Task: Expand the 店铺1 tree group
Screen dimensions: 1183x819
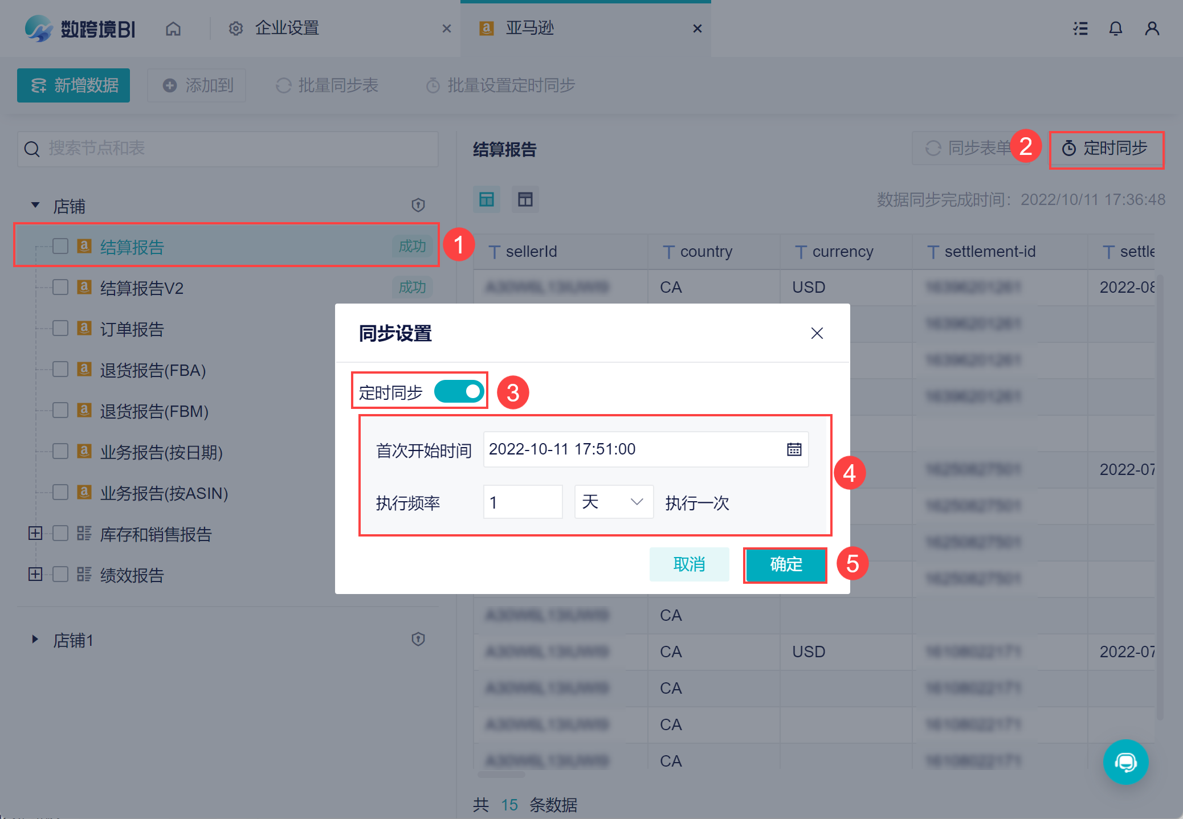Action: pos(35,639)
